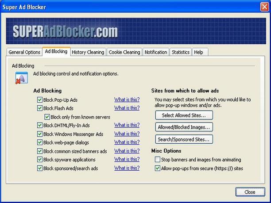Click the 'Misc Options' heading
Image resolution: width=271 pixels, height=203 pixels.
166,151
